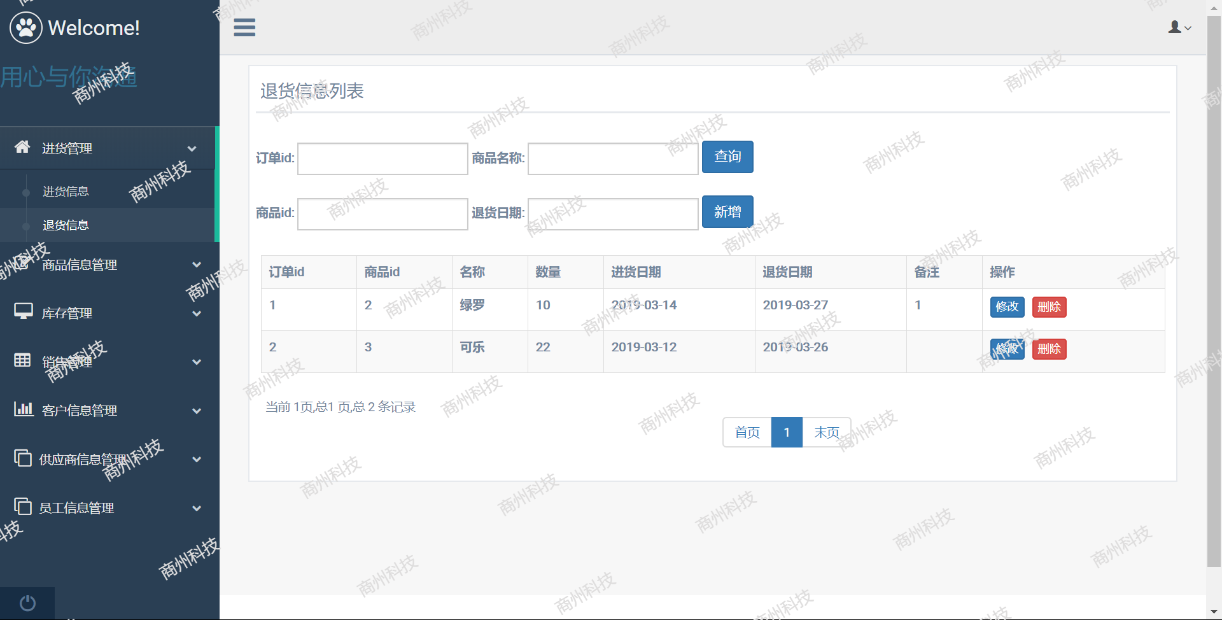Open the dropdown arrow next to user icon
Viewport: 1222px width, 620px height.
[x=1188, y=28]
